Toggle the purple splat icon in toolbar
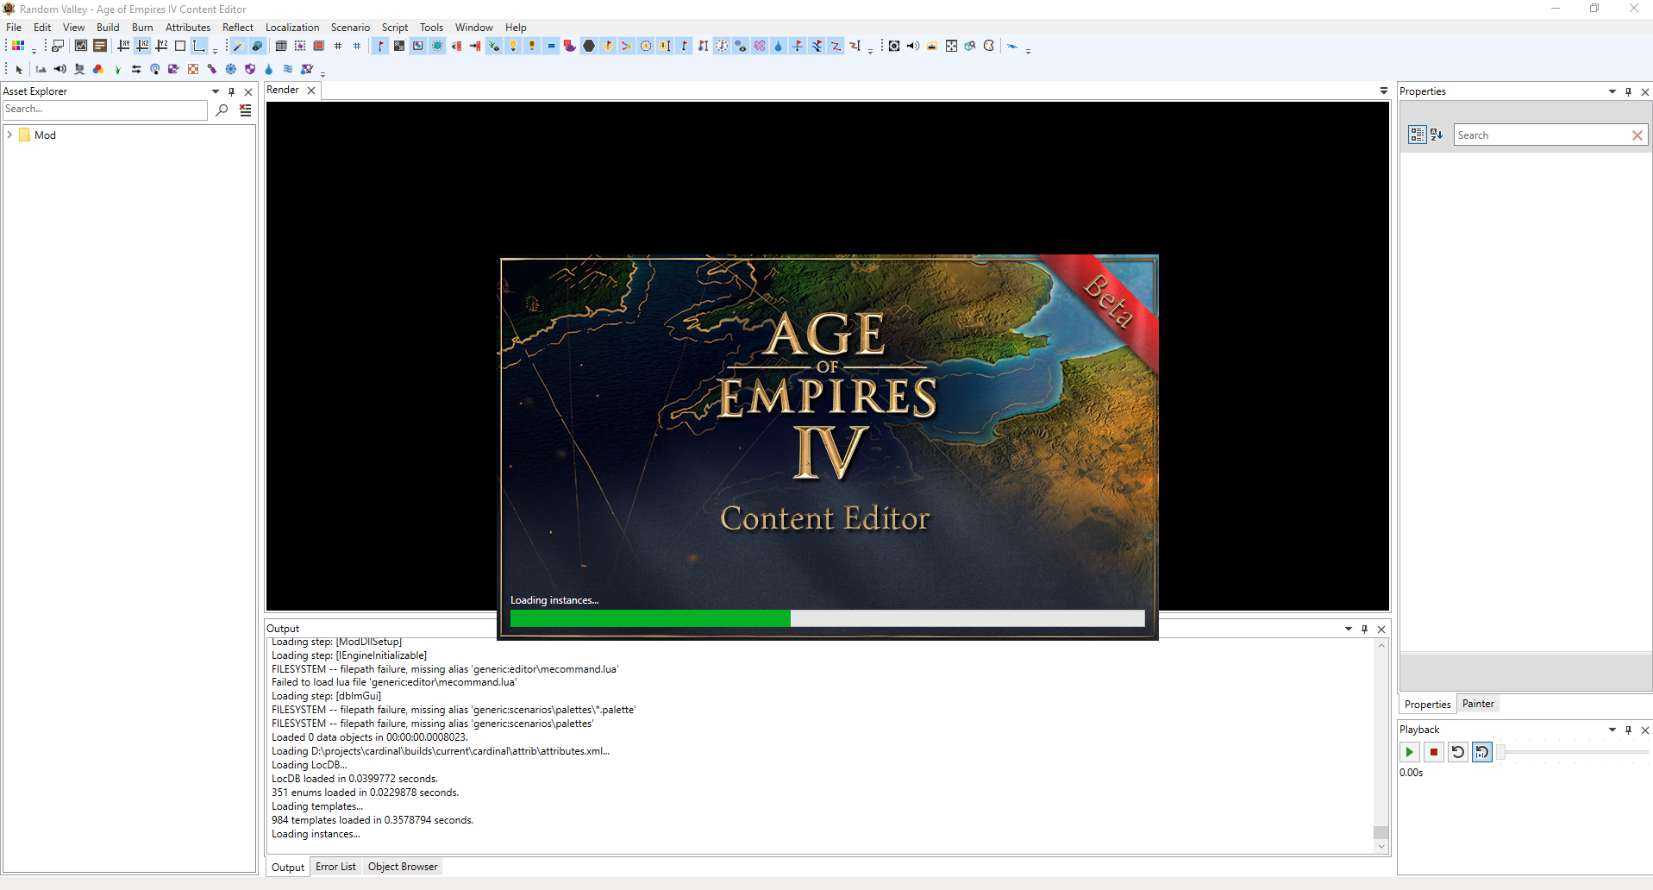Screen dimensions: 1653x890 click(x=760, y=47)
